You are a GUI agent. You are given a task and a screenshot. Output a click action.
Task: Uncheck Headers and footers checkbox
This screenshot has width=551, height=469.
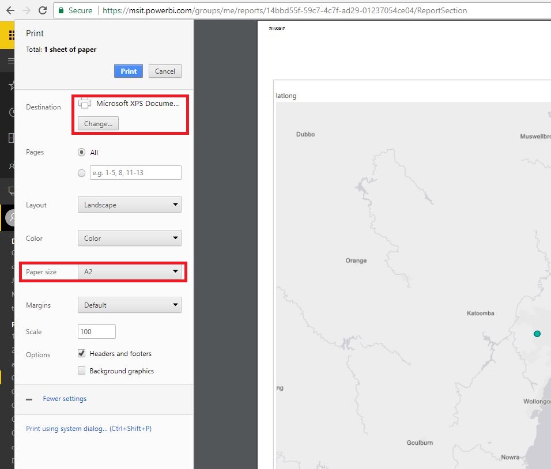click(x=81, y=353)
